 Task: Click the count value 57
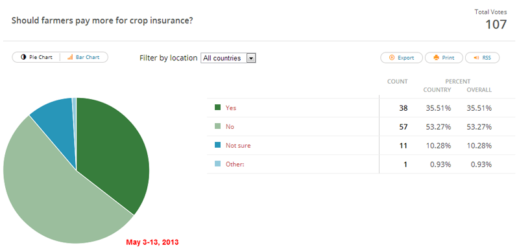point(404,127)
